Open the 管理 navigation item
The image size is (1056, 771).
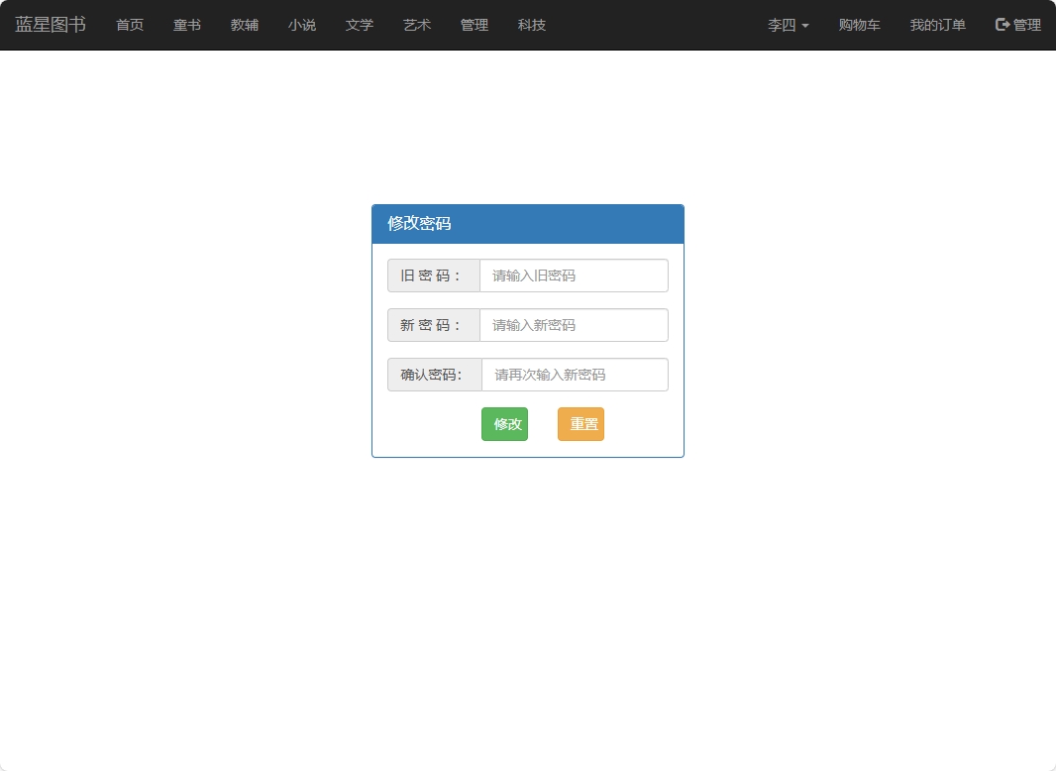[x=474, y=25]
